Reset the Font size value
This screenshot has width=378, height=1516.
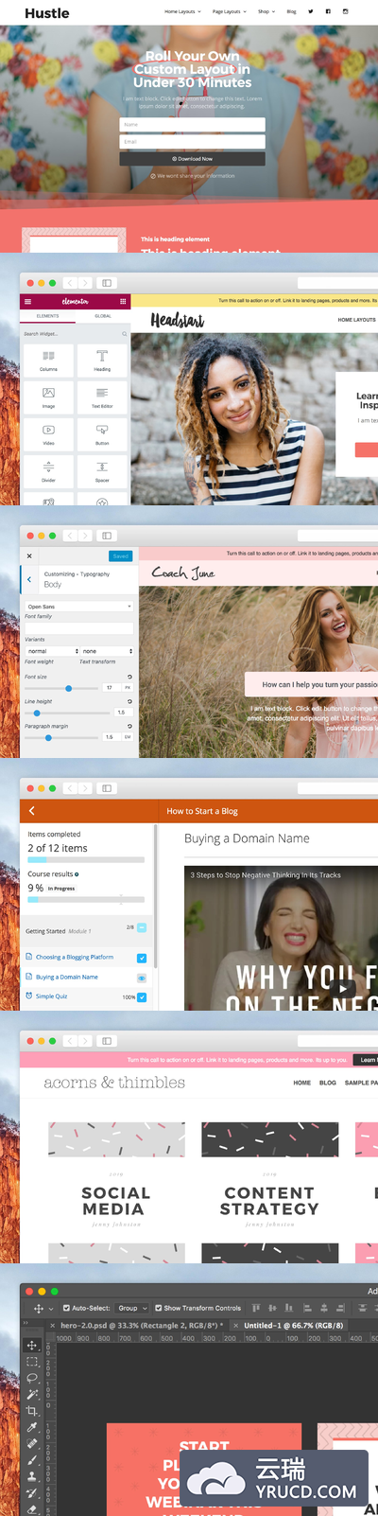pyautogui.click(x=129, y=677)
